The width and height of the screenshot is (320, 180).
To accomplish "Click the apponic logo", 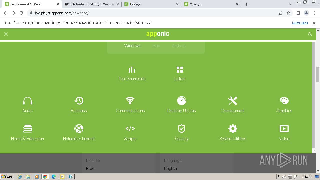I will pyautogui.click(x=158, y=34).
